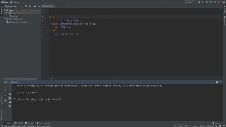Click the task breadcrumb in navigation bar
The image size is (226, 127).
[5, 2]
